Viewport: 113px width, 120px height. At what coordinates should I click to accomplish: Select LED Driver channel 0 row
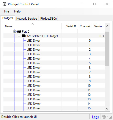coord(54,41)
